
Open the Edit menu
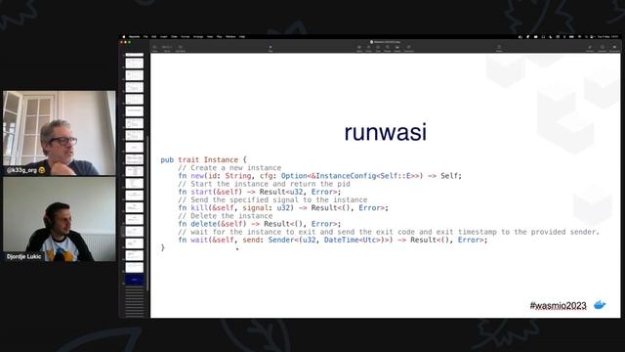click(154, 37)
